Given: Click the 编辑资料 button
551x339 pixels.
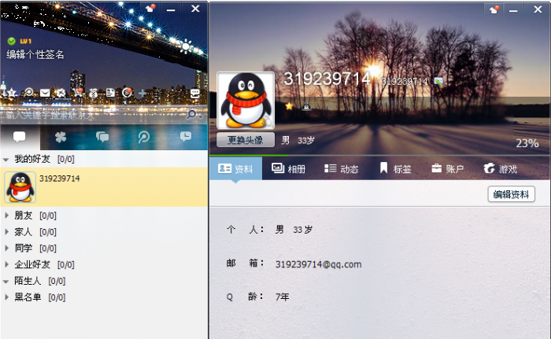Looking at the screenshot, I should tap(512, 194).
